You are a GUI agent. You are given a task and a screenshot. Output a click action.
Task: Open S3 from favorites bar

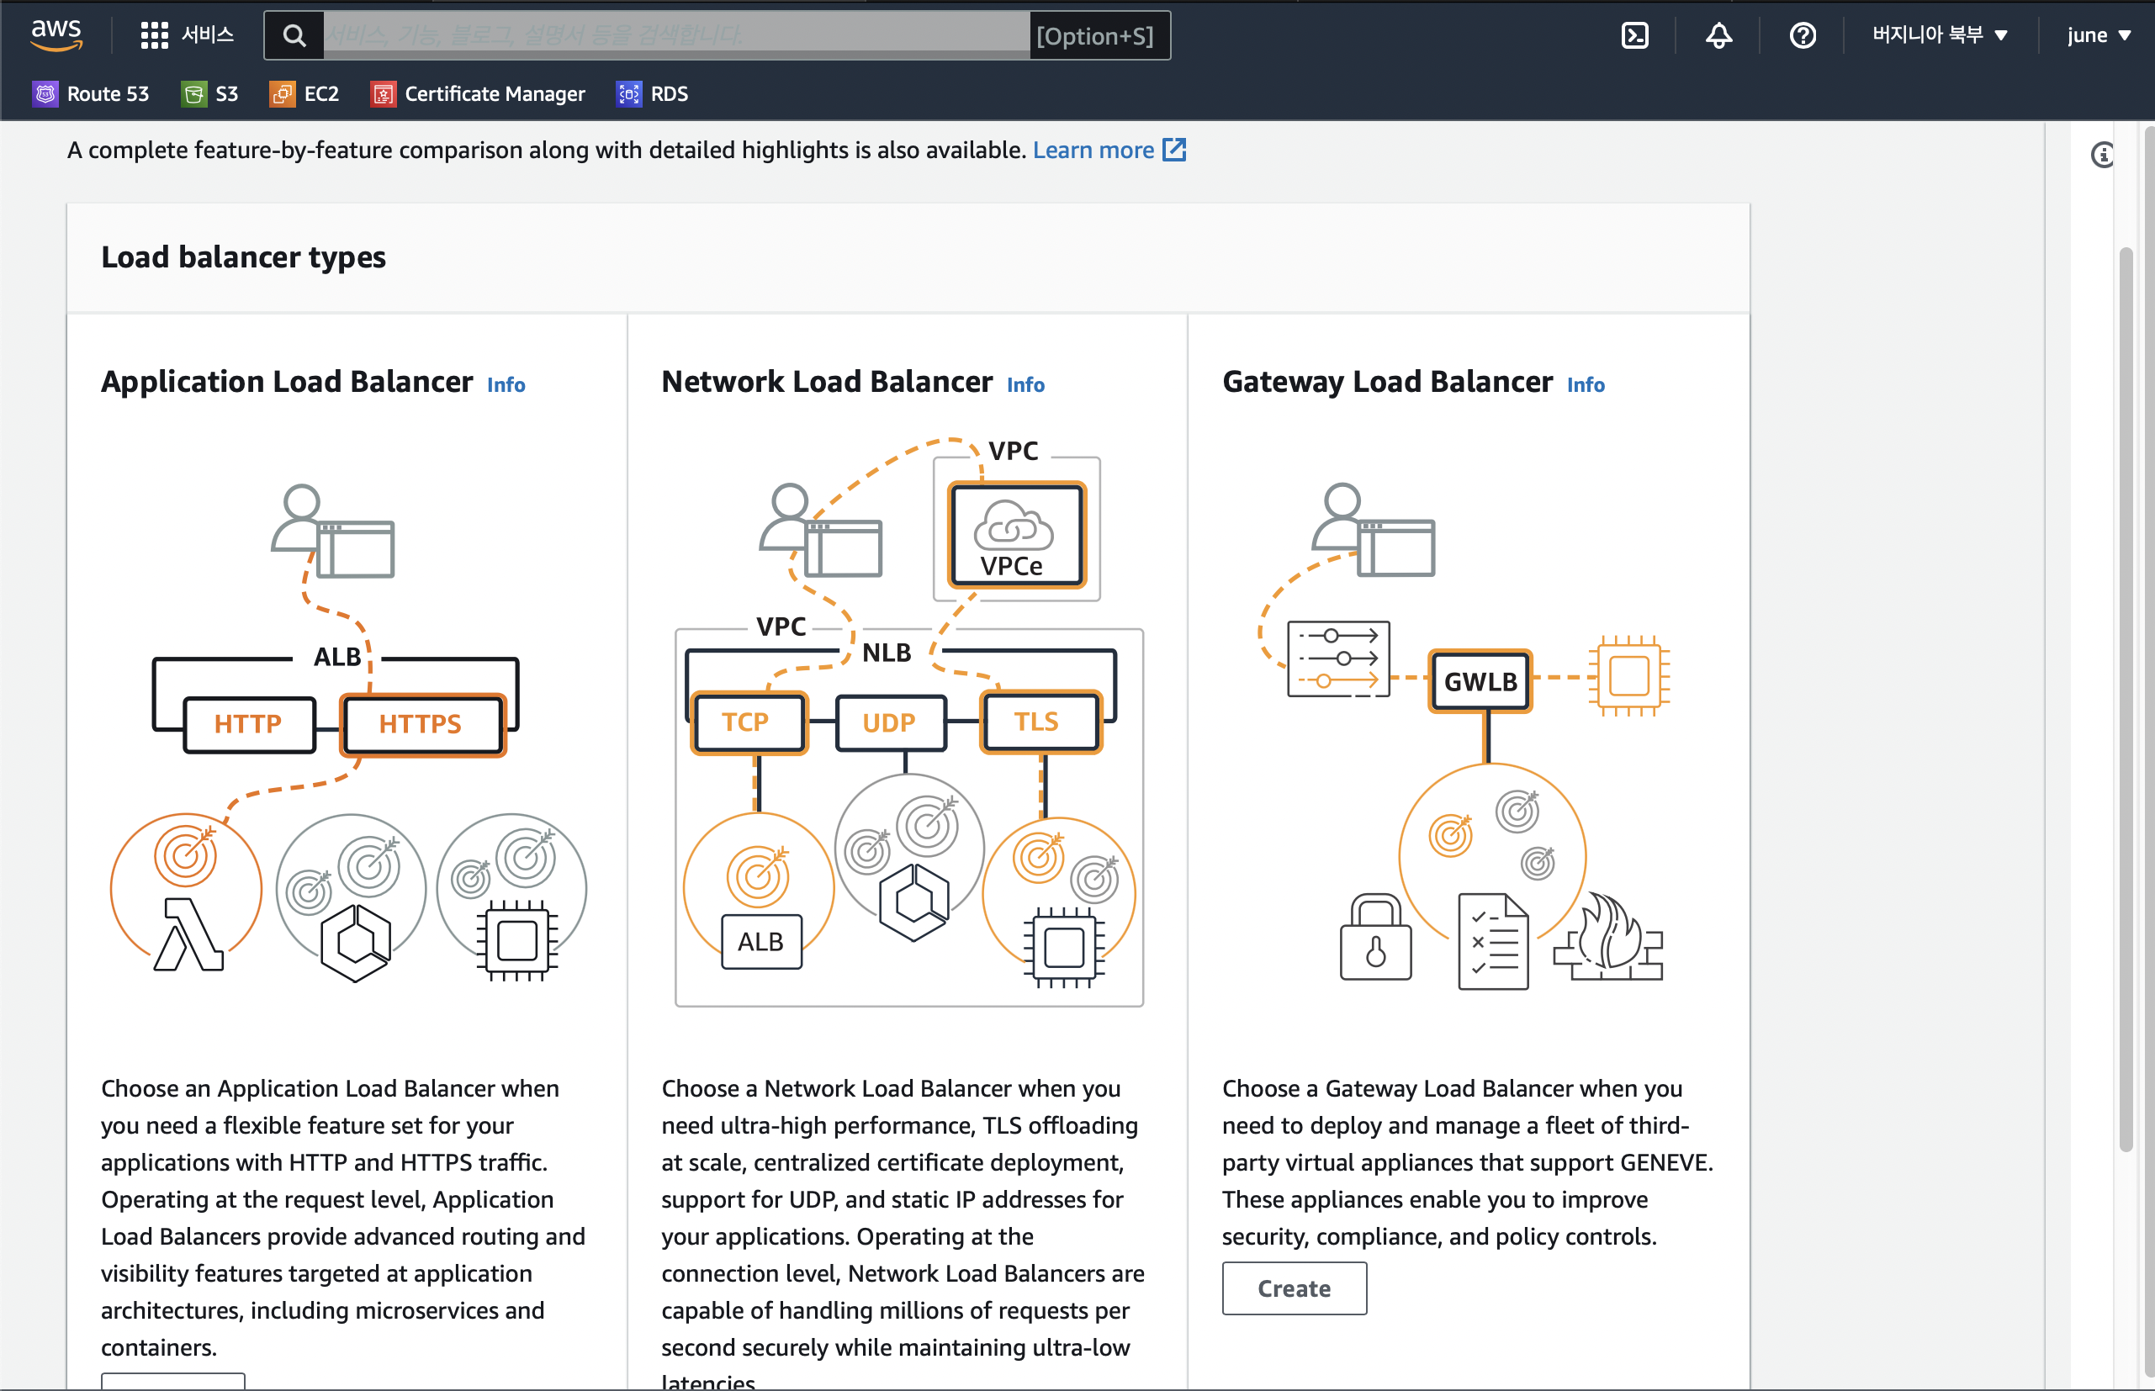(209, 94)
